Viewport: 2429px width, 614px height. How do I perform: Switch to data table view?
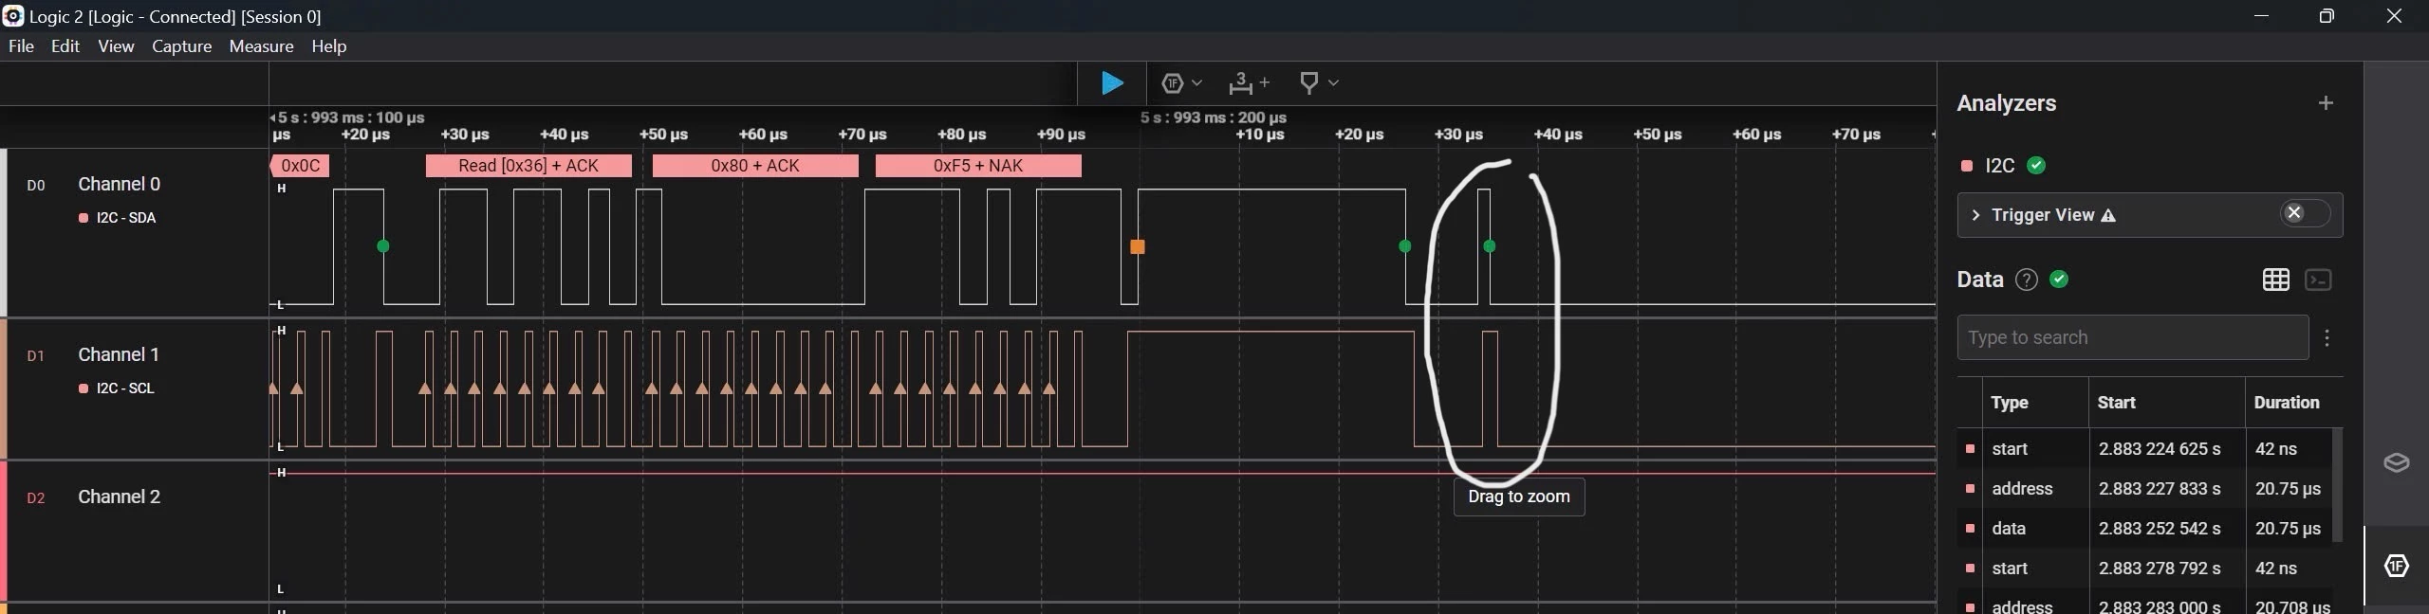2276,280
